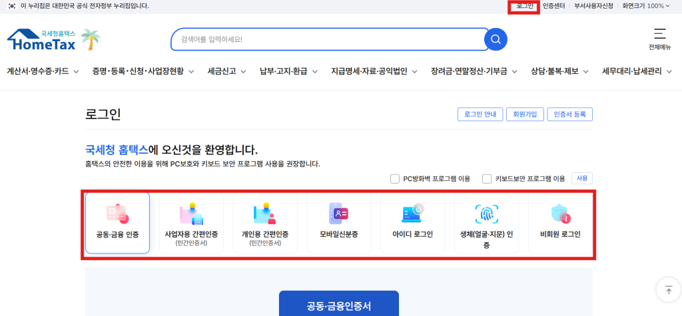
Task: Expand the 지급명세·자료·공익법인 menu
Action: point(374,71)
